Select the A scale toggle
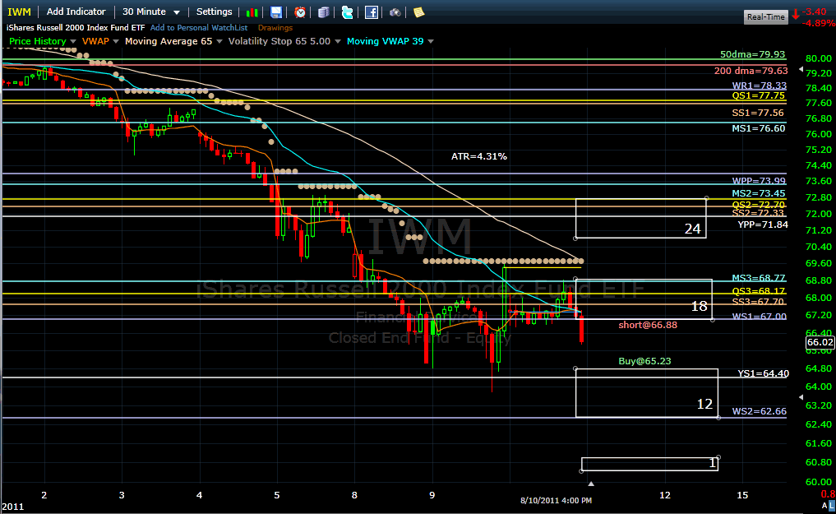Viewport: 836px width, 514px height. coord(824,506)
